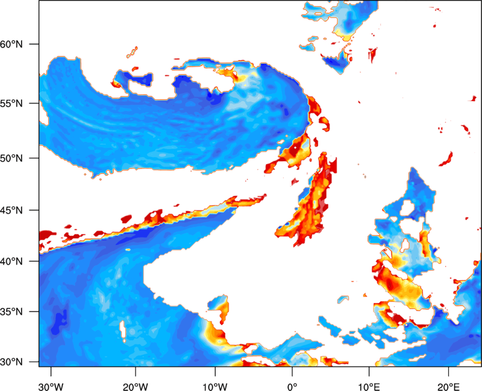Click the 50°N latitude label

[11, 158]
